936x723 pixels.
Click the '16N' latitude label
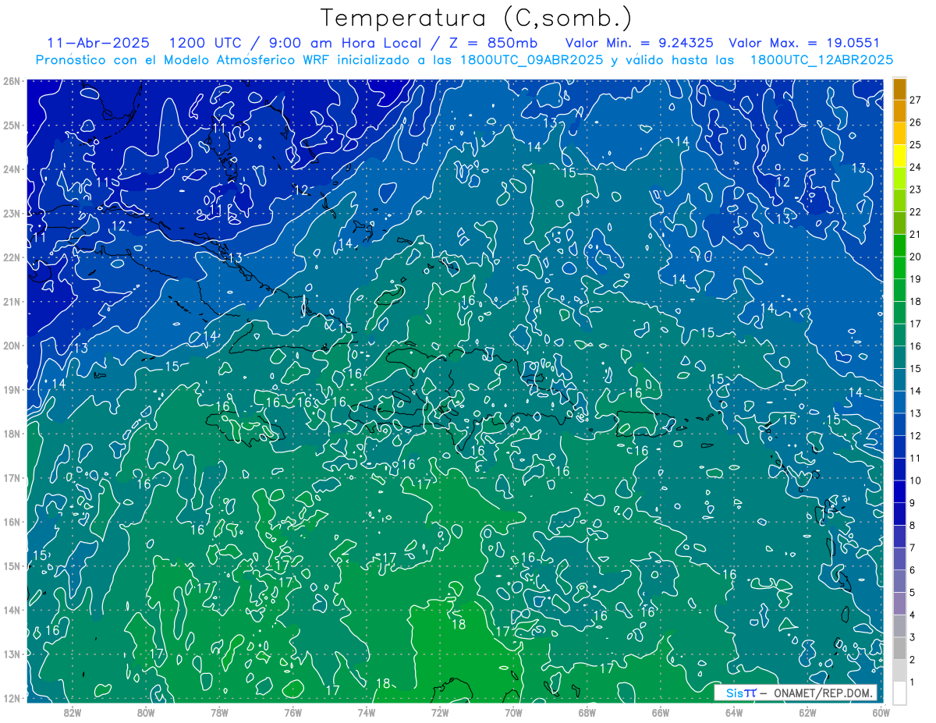[x=11, y=522]
